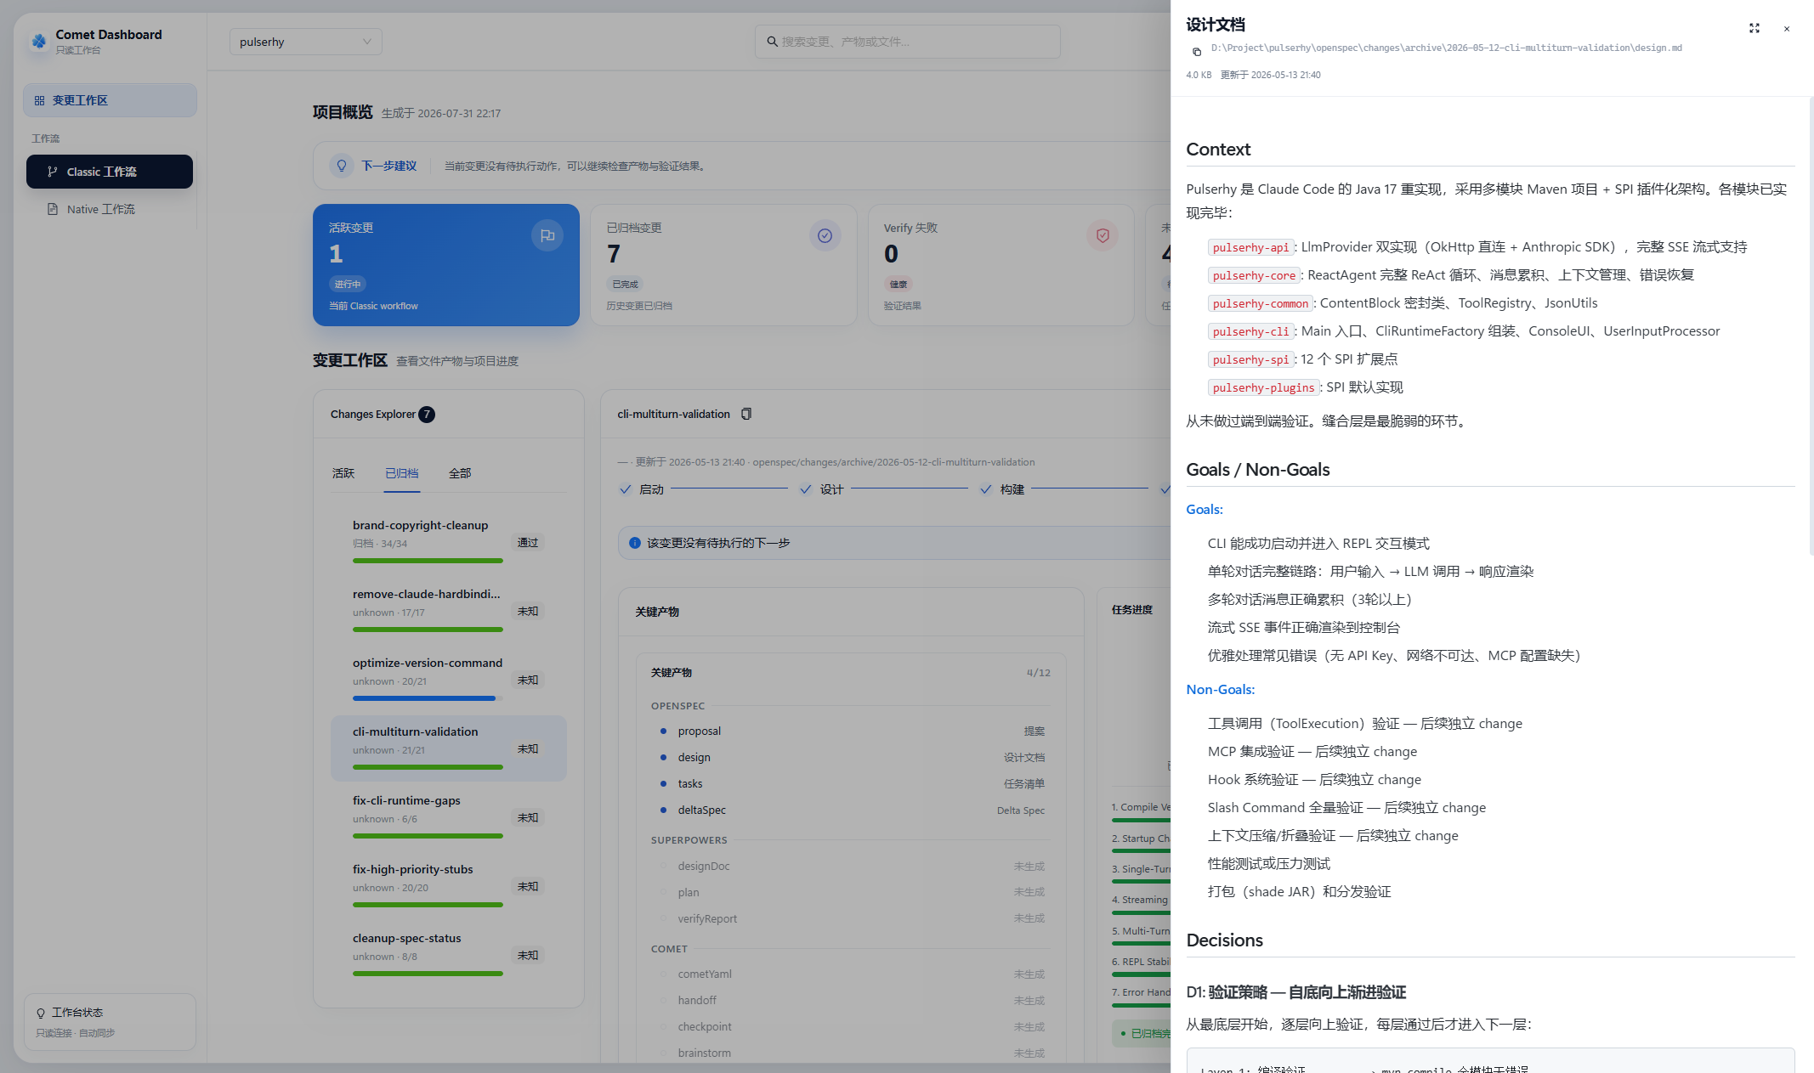Select Classic 工作流 in sidebar
This screenshot has height=1073, width=1814.
pyautogui.click(x=110, y=172)
